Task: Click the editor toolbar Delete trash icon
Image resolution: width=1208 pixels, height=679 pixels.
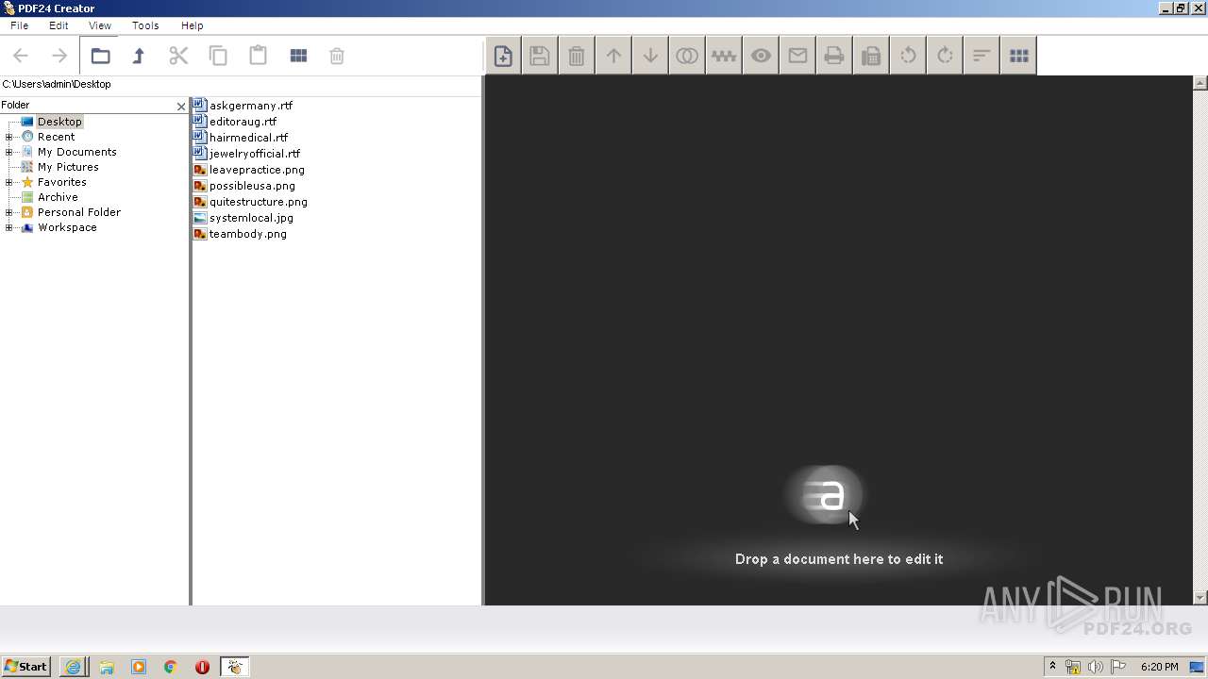Action: click(x=576, y=56)
